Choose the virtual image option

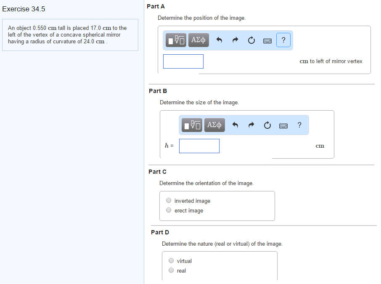(x=171, y=261)
